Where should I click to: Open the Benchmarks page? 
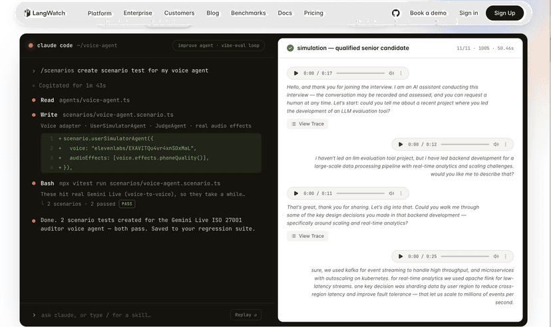248,13
